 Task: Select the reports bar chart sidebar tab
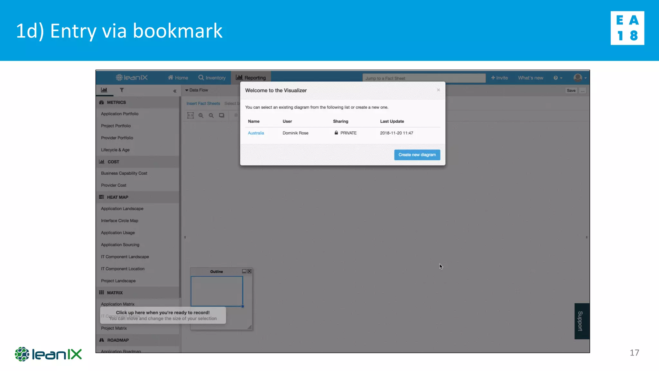104,90
